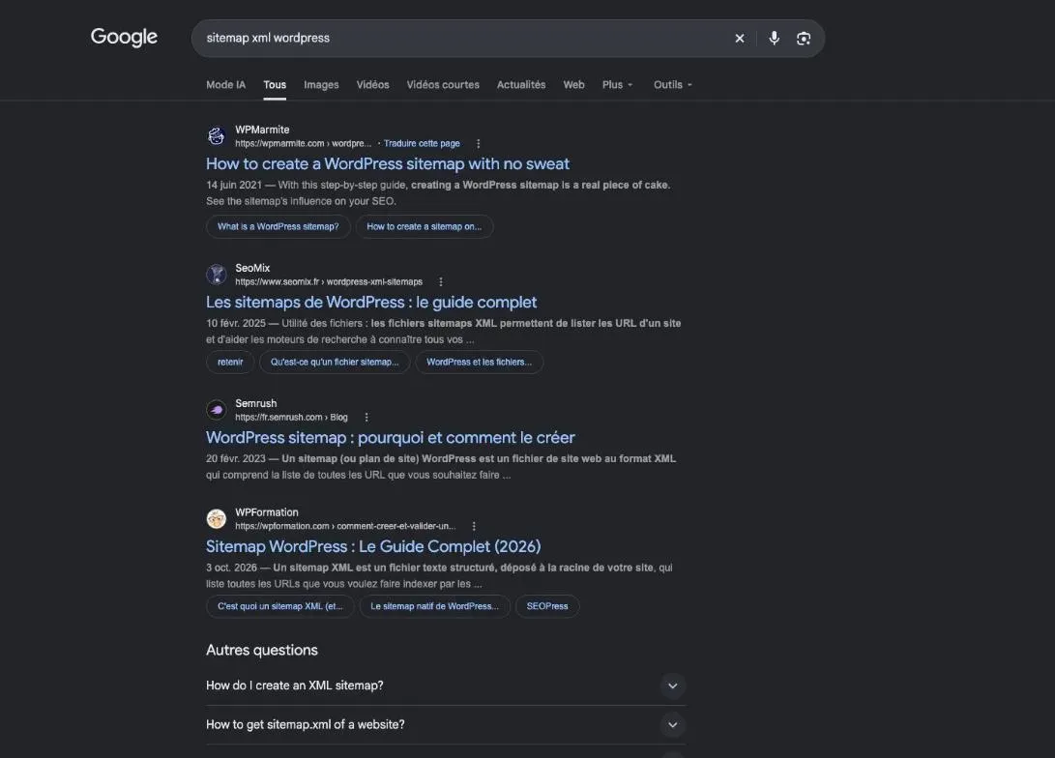This screenshot has width=1055, height=758.
Task: Switch to Actualités tab
Action: (x=521, y=85)
